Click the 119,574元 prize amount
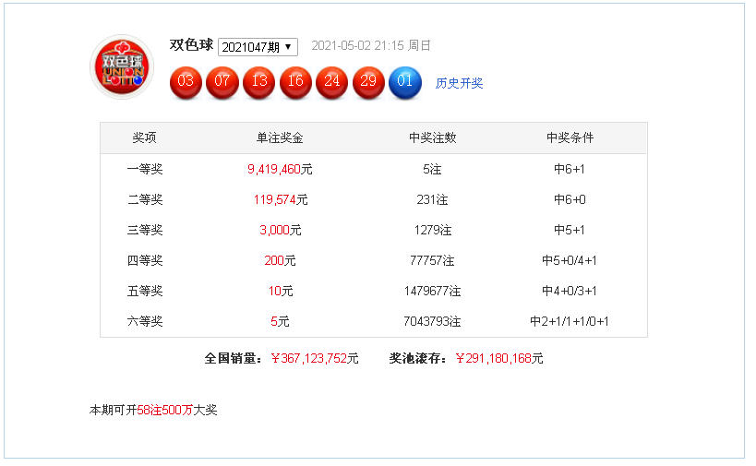This screenshot has height=466, width=756. (x=281, y=199)
